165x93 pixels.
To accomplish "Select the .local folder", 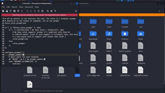I will point(109,23).
